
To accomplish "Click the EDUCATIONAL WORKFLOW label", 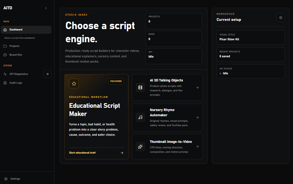I will click(x=88, y=97).
